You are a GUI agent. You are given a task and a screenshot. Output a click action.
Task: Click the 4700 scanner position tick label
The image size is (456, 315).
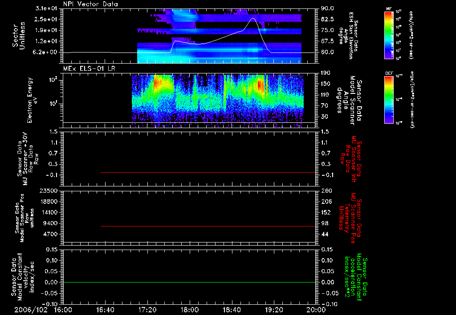[x=50, y=234]
